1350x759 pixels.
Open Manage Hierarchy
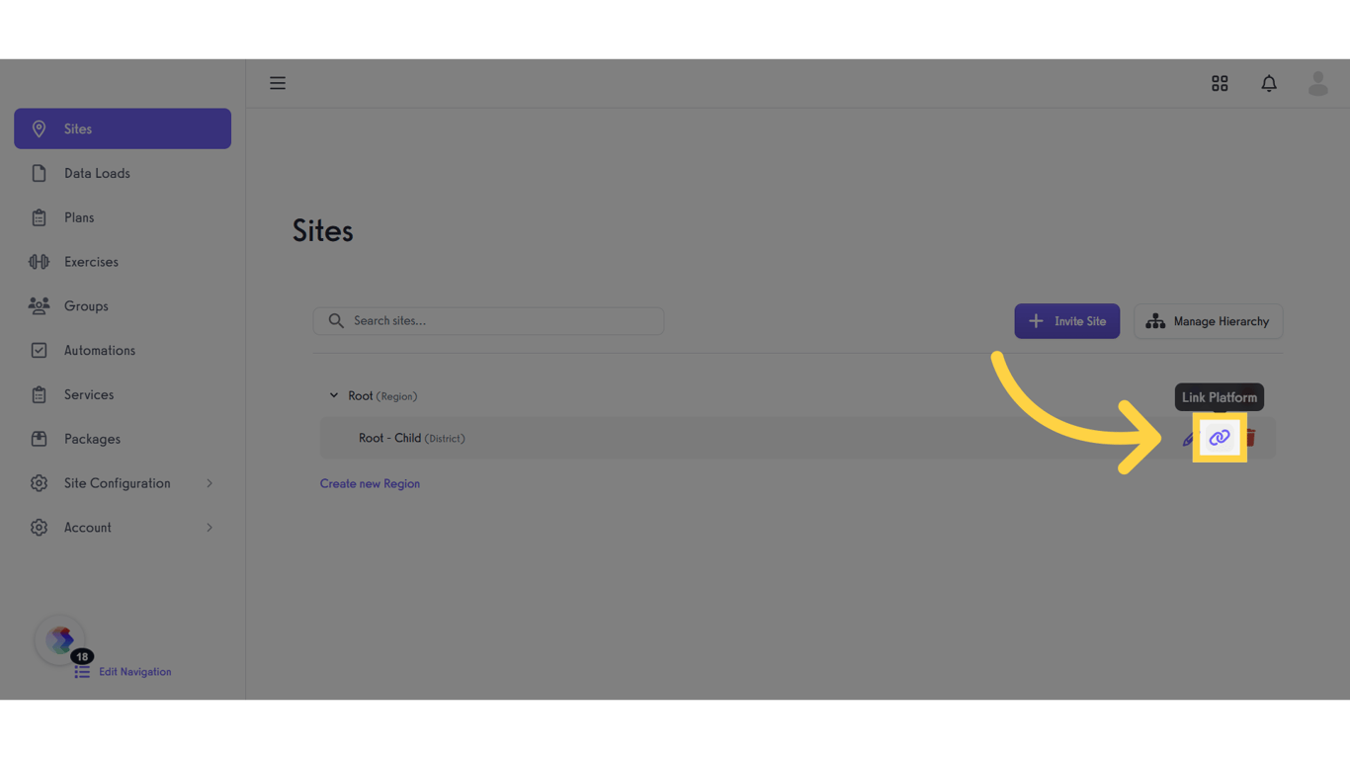click(1208, 320)
